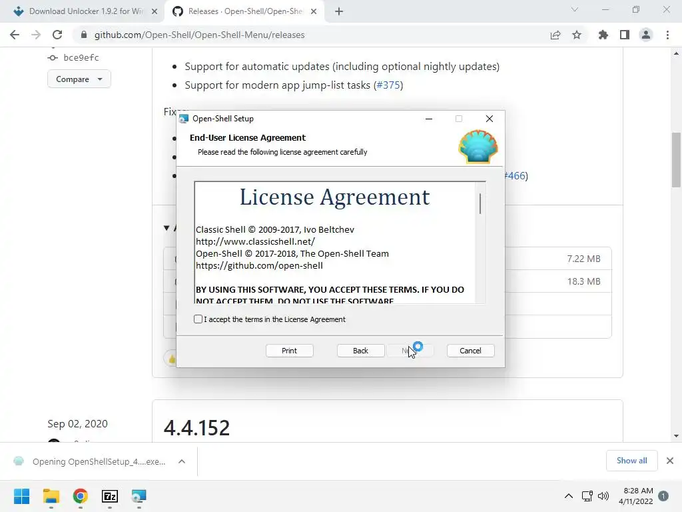Open issue #375 link
The height and width of the screenshot is (512, 682).
tap(388, 85)
